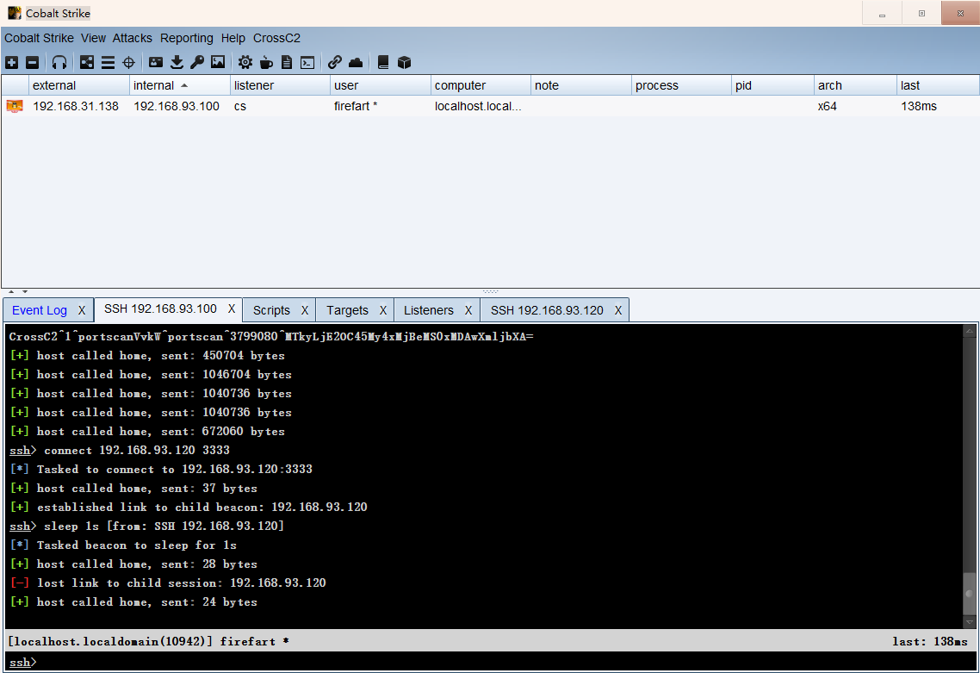The width and height of the screenshot is (980, 673).
Task: Click the gear Generate Executable icon
Action: 245,62
